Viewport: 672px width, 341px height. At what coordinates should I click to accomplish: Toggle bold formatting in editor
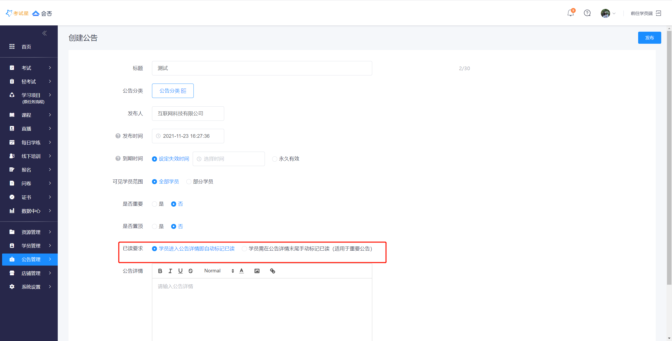pyautogui.click(x=160, y=271)
